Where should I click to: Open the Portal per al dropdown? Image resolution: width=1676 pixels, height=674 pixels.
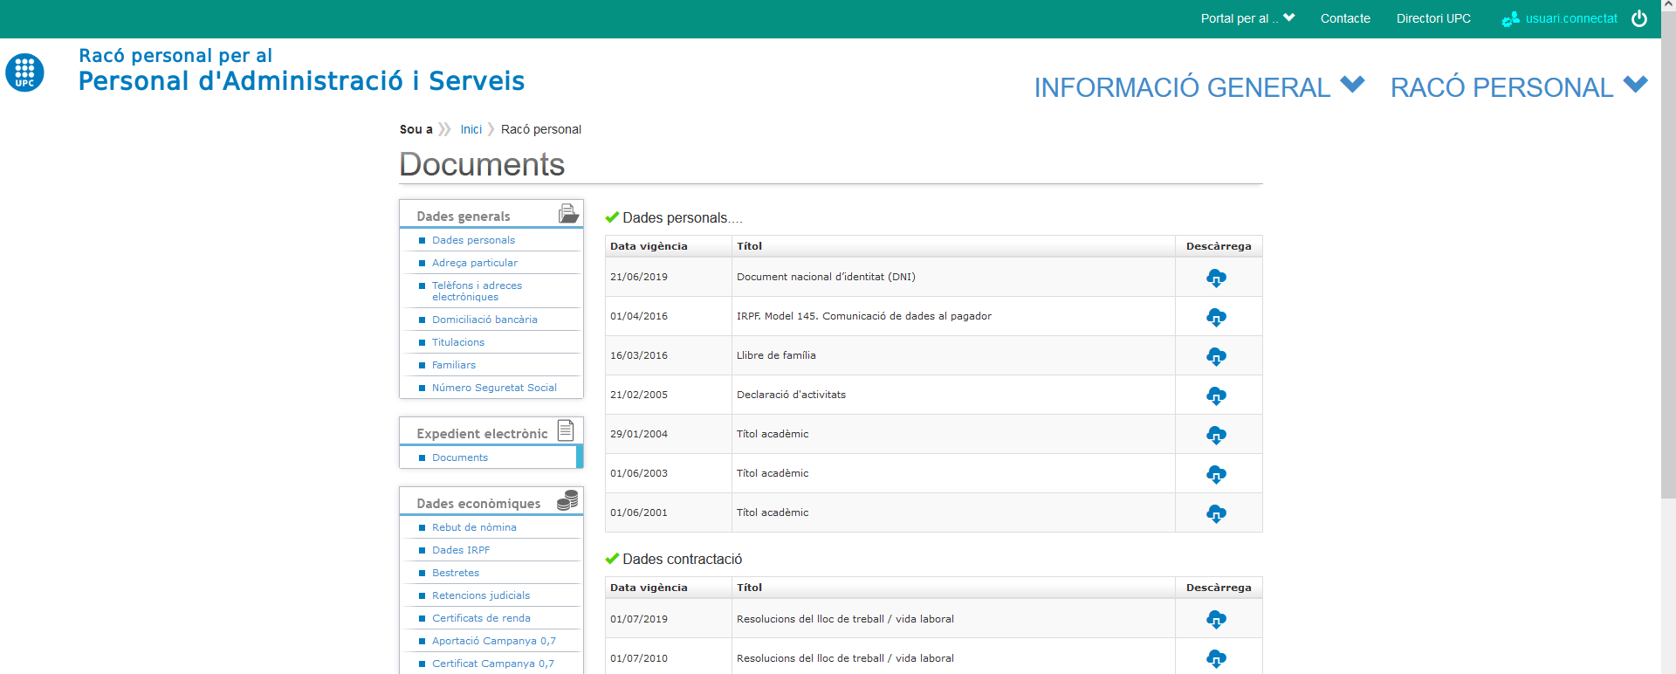(x=1247, y=18)
